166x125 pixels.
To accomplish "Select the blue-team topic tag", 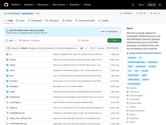I will (132, 58).
